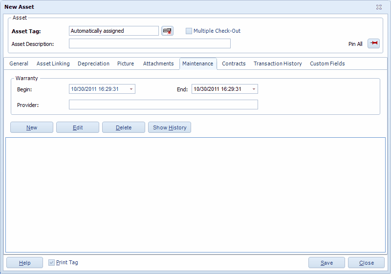Open the warranty Begin date dropdown arrow
Screen dimensions: 391x274
[131, 89]
